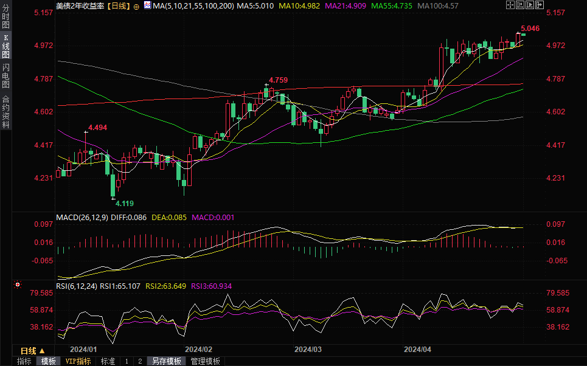Select the 指标 bottom tab
This screenshot has height=366, width=587.
coord(24,361)
